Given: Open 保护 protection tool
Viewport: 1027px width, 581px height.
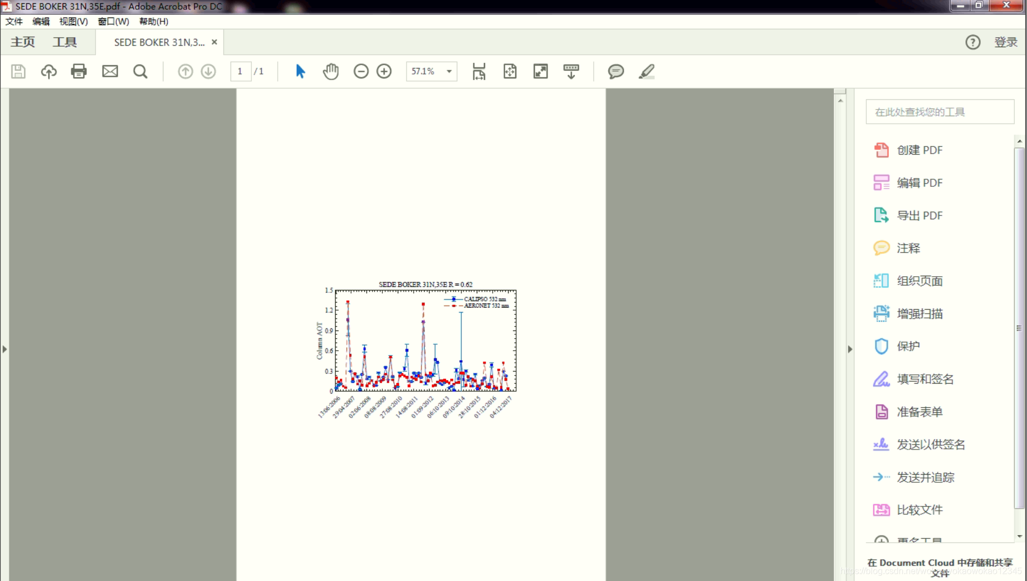Looking at the screenshot, I should pos(896,346).
